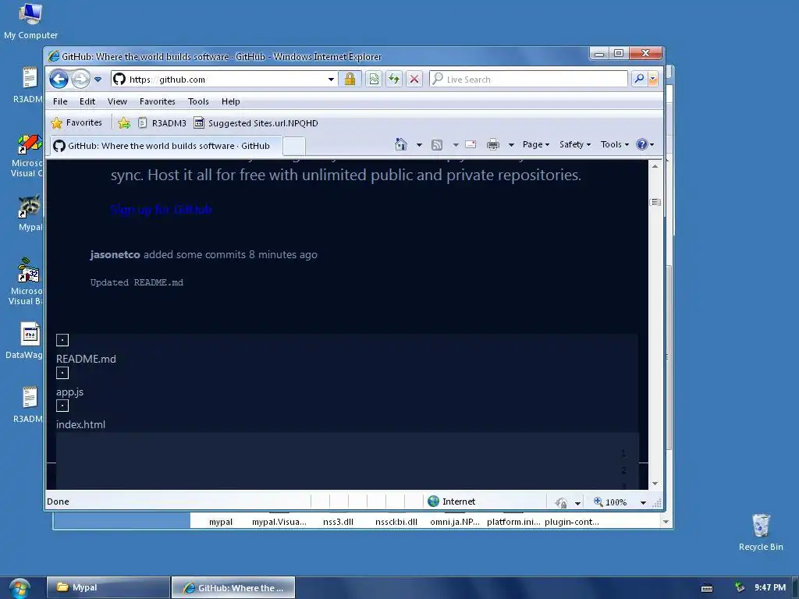Image resolution: width=799 pixels, height=599 pixels.
Task: Open the Help menu
Action: (x=230, y=101)
